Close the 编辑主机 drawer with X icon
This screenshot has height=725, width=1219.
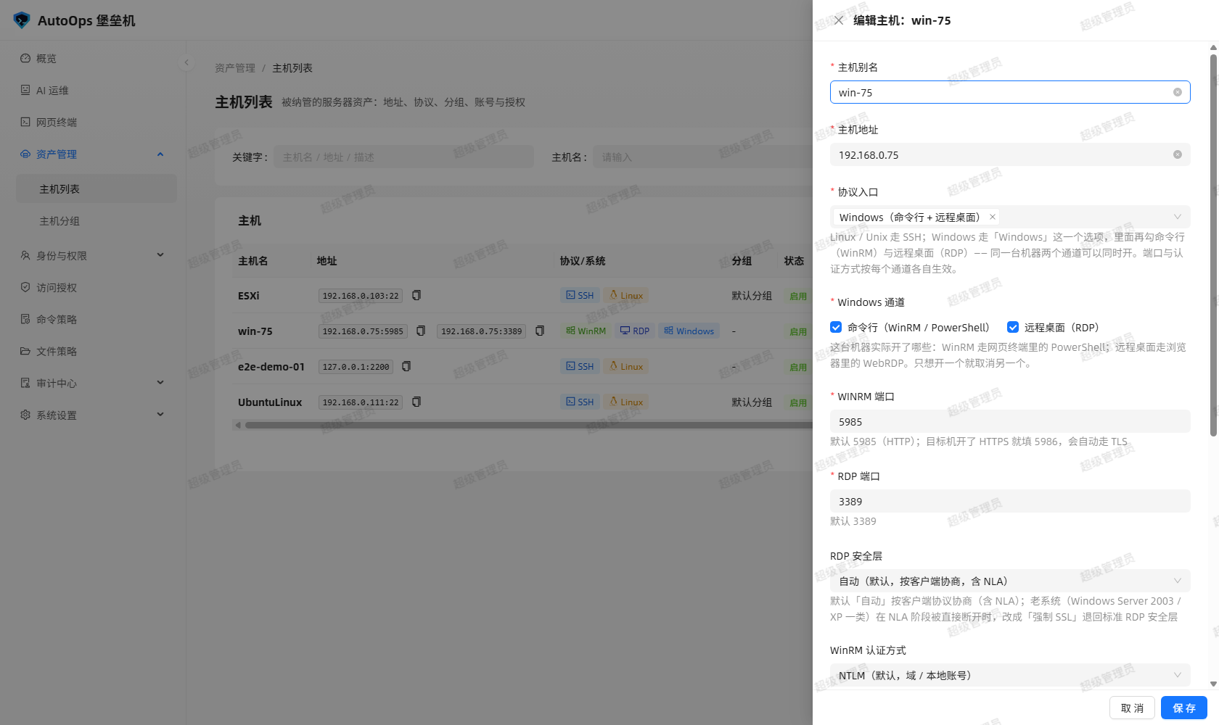tap(839, 20)
